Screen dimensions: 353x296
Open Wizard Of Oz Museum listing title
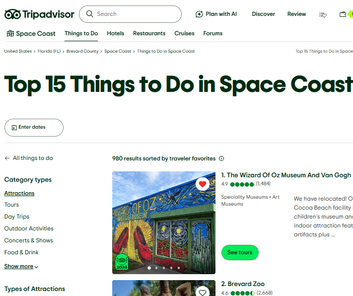287,175
